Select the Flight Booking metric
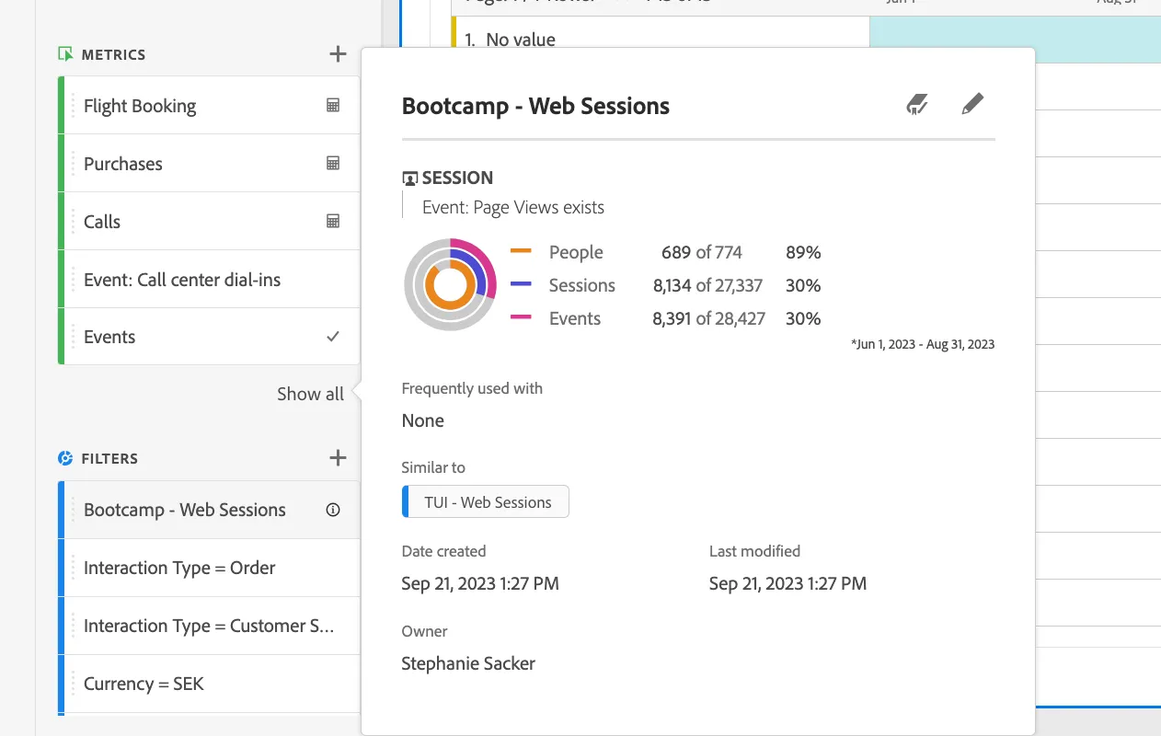 (209, 106)
